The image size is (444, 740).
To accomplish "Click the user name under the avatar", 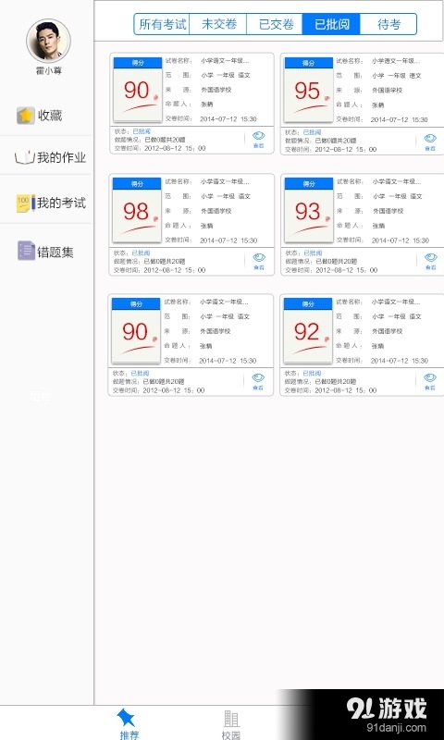I will tap(49, 71).
